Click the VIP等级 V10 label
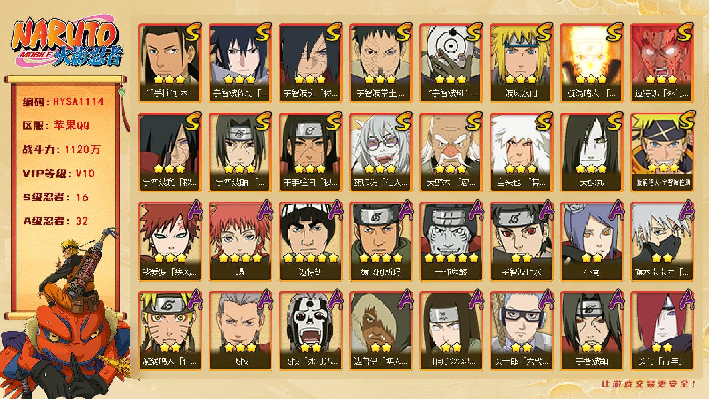This screenshot has height=399, width=709. coord(59,174)
